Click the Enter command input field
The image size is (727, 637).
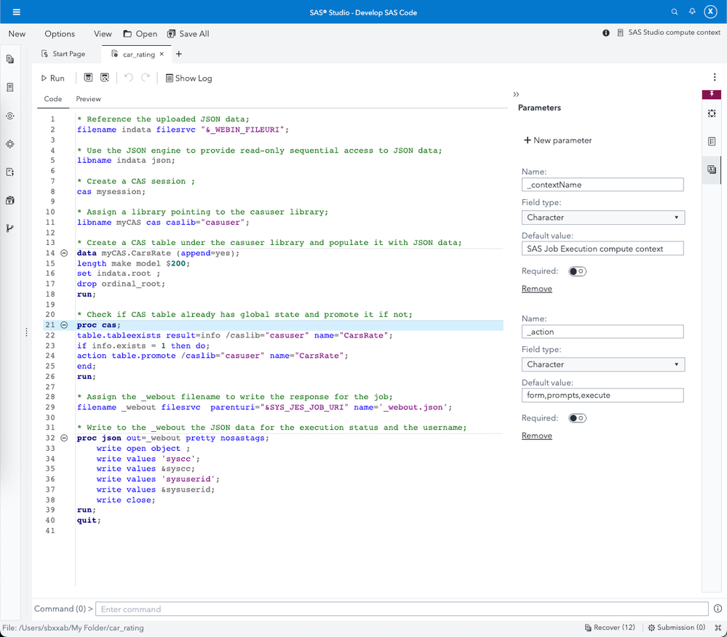pyautogui.click(x=402, y=609)
